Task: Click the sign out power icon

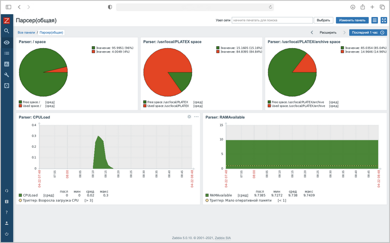Action: point(7,234)
